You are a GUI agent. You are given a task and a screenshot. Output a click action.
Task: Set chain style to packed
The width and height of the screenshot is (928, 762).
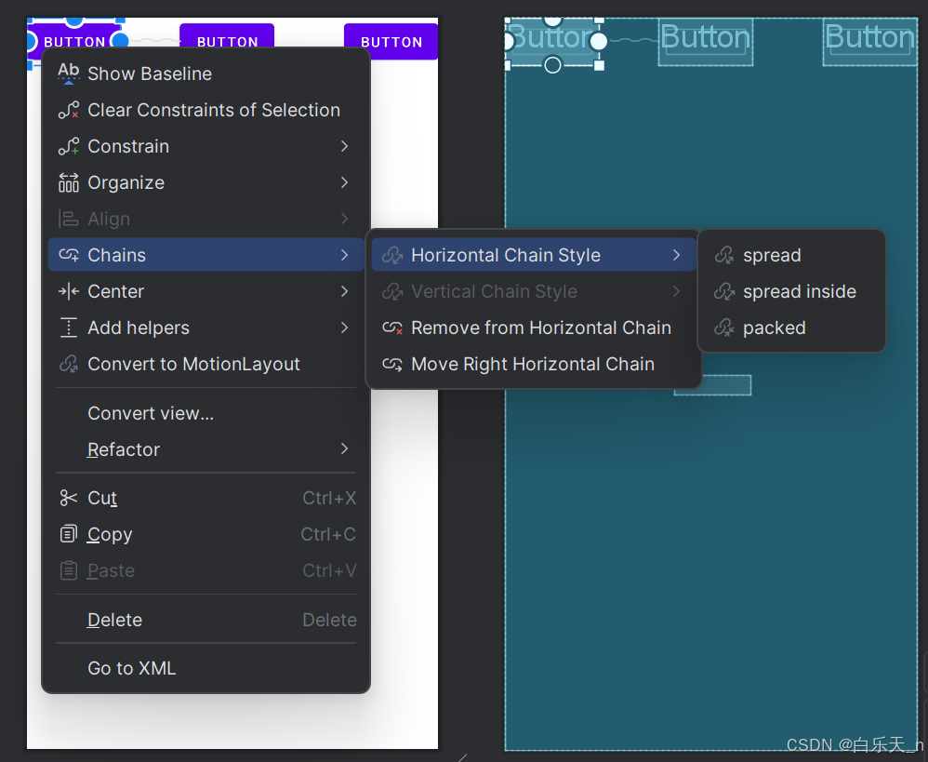tap(791, 328)
